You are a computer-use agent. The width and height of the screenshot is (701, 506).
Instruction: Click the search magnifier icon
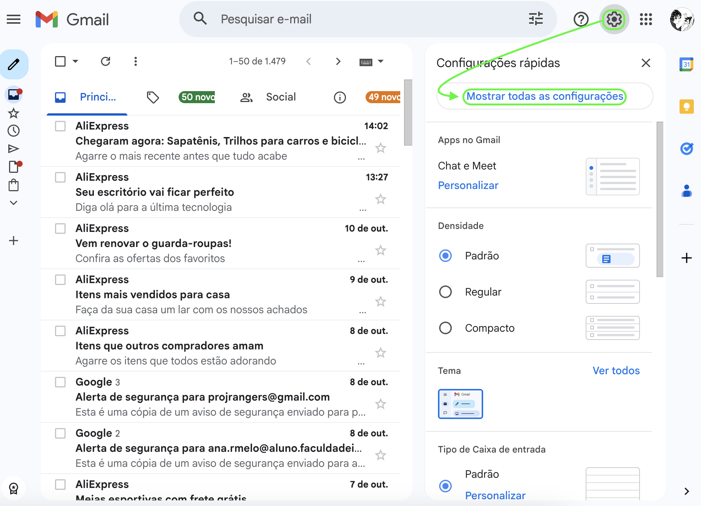tap(200, 18)
